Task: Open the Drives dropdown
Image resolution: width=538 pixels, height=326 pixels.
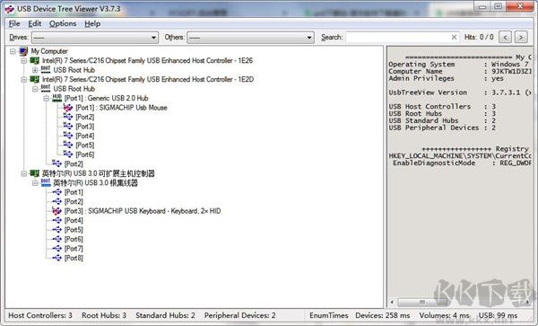Action: 153,38
